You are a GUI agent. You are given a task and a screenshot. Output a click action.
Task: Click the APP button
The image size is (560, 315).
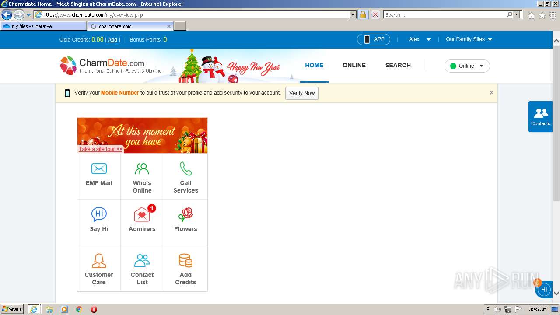(x=373, y=39)
